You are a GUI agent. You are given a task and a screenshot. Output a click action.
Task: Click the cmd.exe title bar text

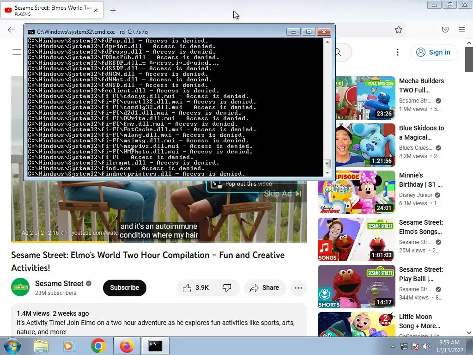pyautogui.click(x=92, y=32)
